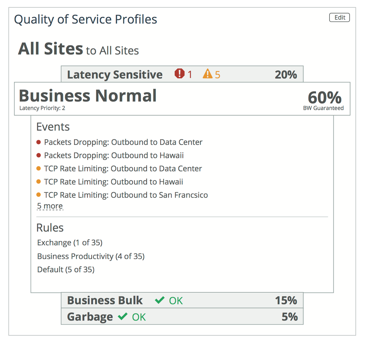Expand the Latency Sensitive profile row
Screen dimensions: 366x348
click(x=115, y=74)
